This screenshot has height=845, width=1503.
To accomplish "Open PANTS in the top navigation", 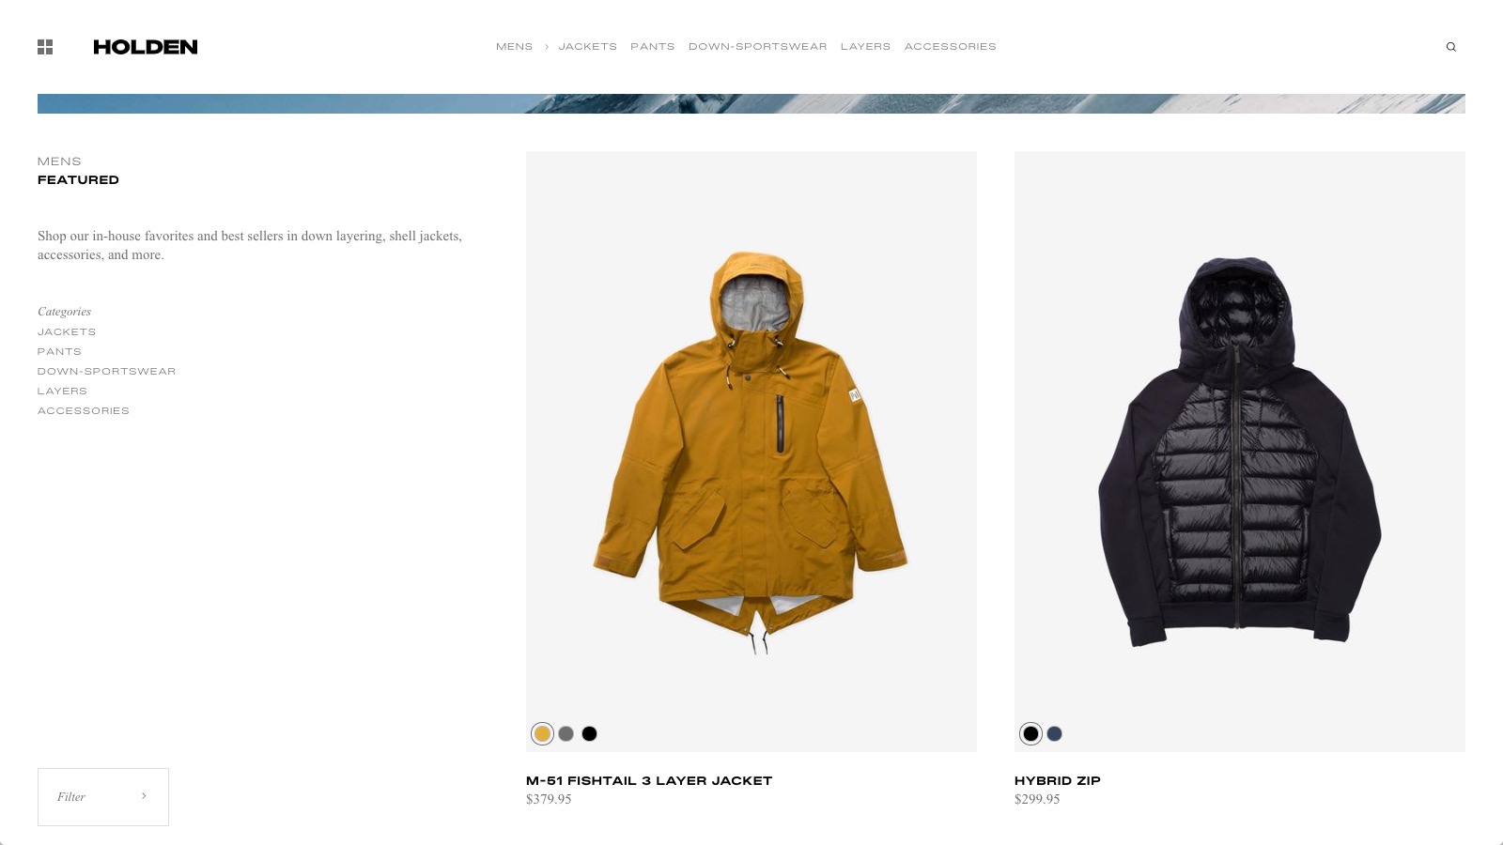I will tap(653, 47).
